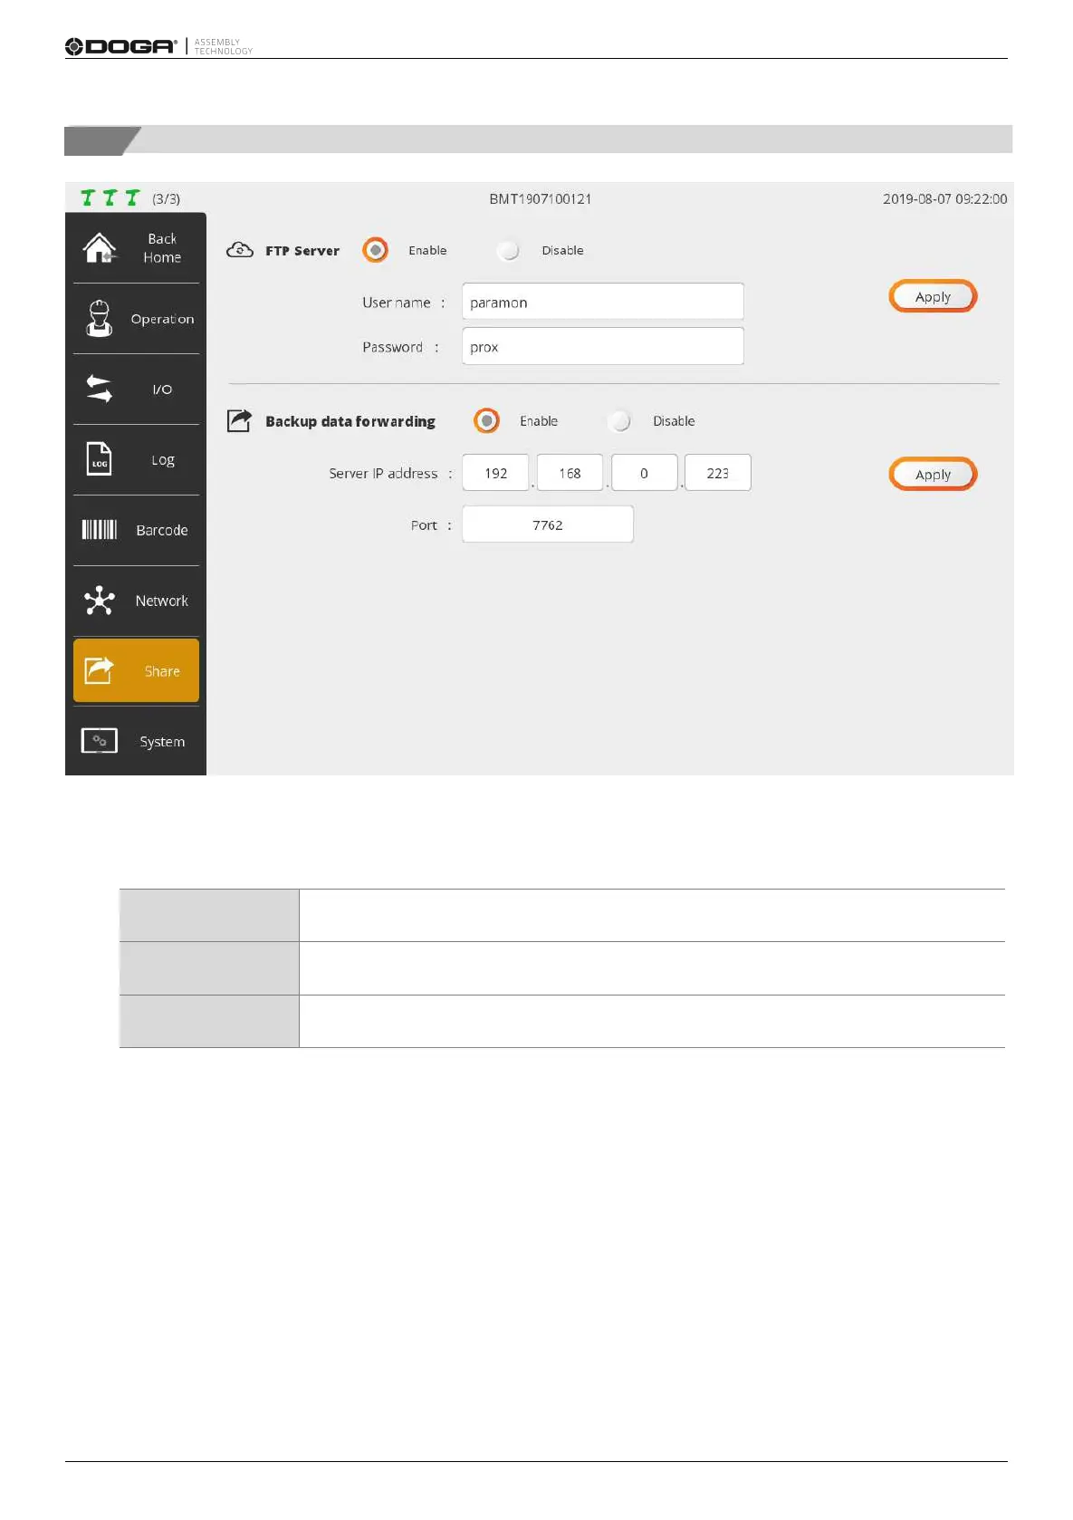Select the Share icon in sidebar
1073x1520 pixels.
(x=99, y=670)
